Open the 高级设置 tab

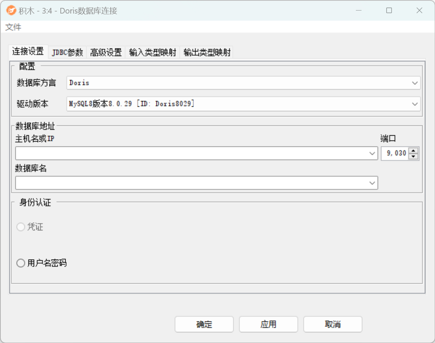(106, 52)
